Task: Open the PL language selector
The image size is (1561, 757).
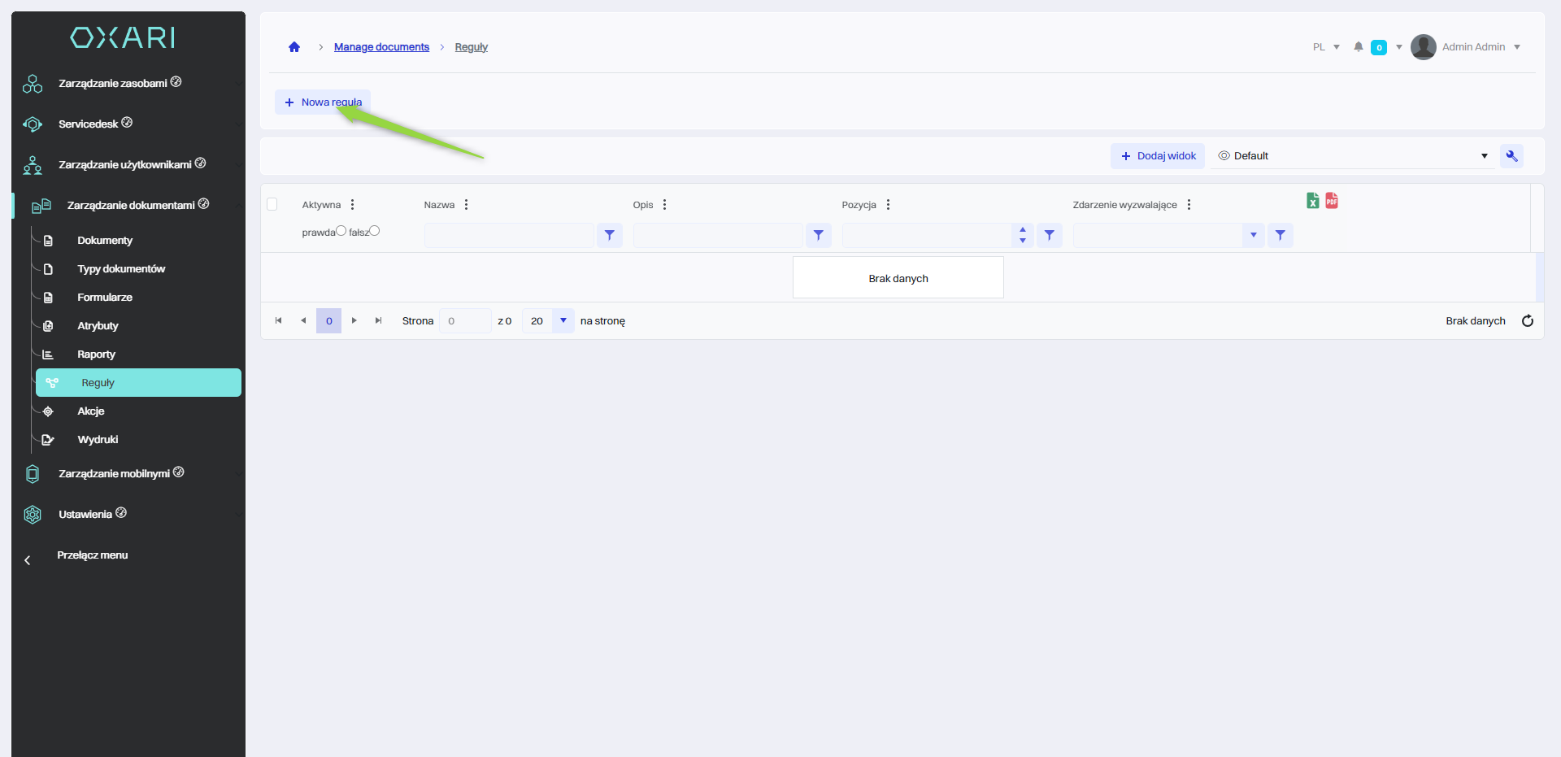Action: [1325, 47]
